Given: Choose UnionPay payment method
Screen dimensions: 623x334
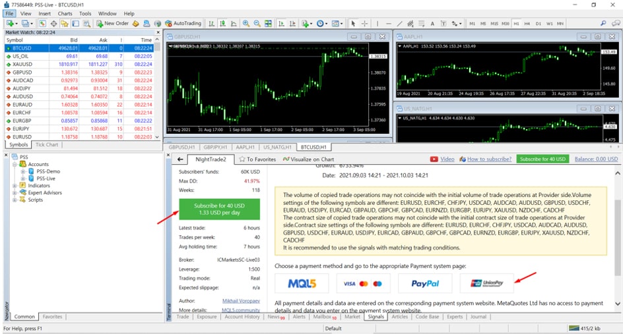Looking at the screenshot, I should click(487, 283).
